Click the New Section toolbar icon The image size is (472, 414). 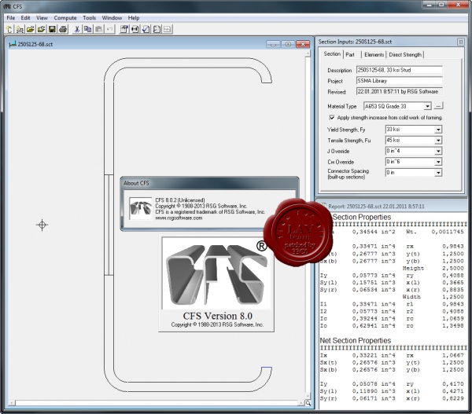click(9, 29)
